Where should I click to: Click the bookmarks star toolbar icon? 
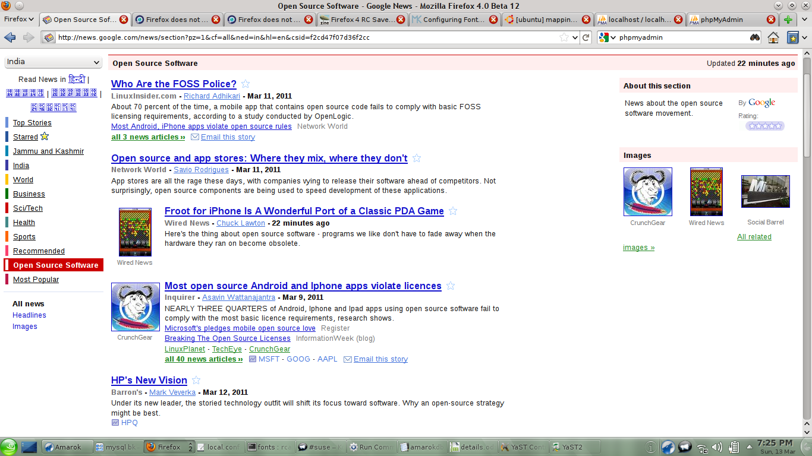[x=793, y=37]
